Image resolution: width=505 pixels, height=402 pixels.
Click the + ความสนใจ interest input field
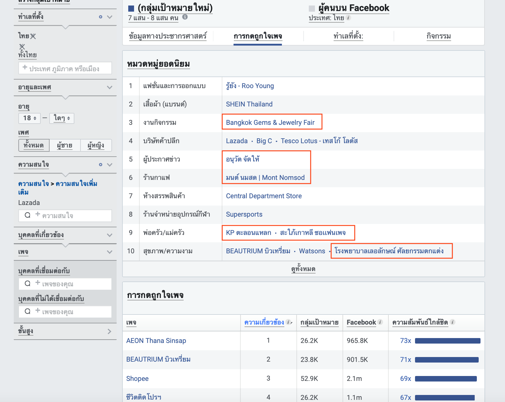coord(65,215)
